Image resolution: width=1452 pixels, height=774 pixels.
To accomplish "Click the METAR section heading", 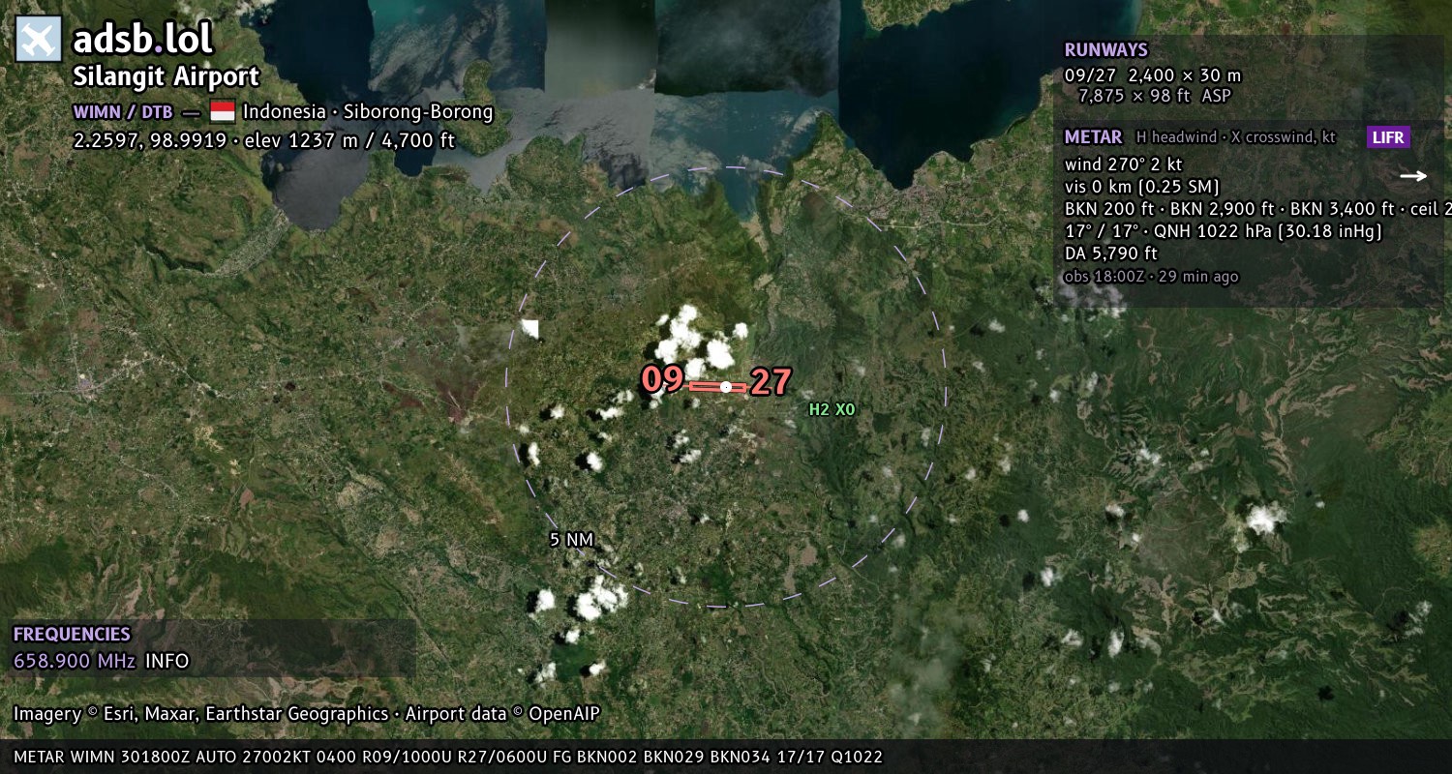I will 1094,137.
